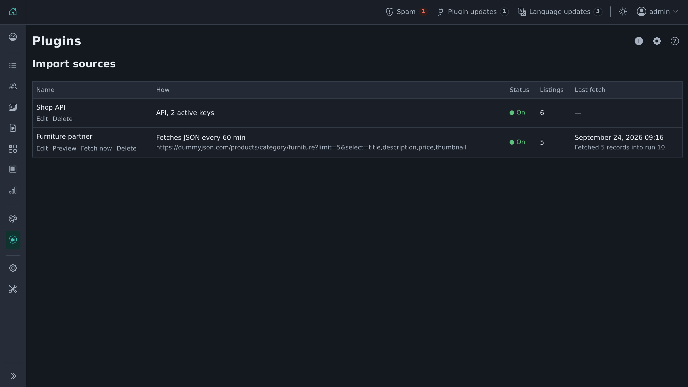
Task: Toggle light theme sun icon
Action: (x=623, y=12)
